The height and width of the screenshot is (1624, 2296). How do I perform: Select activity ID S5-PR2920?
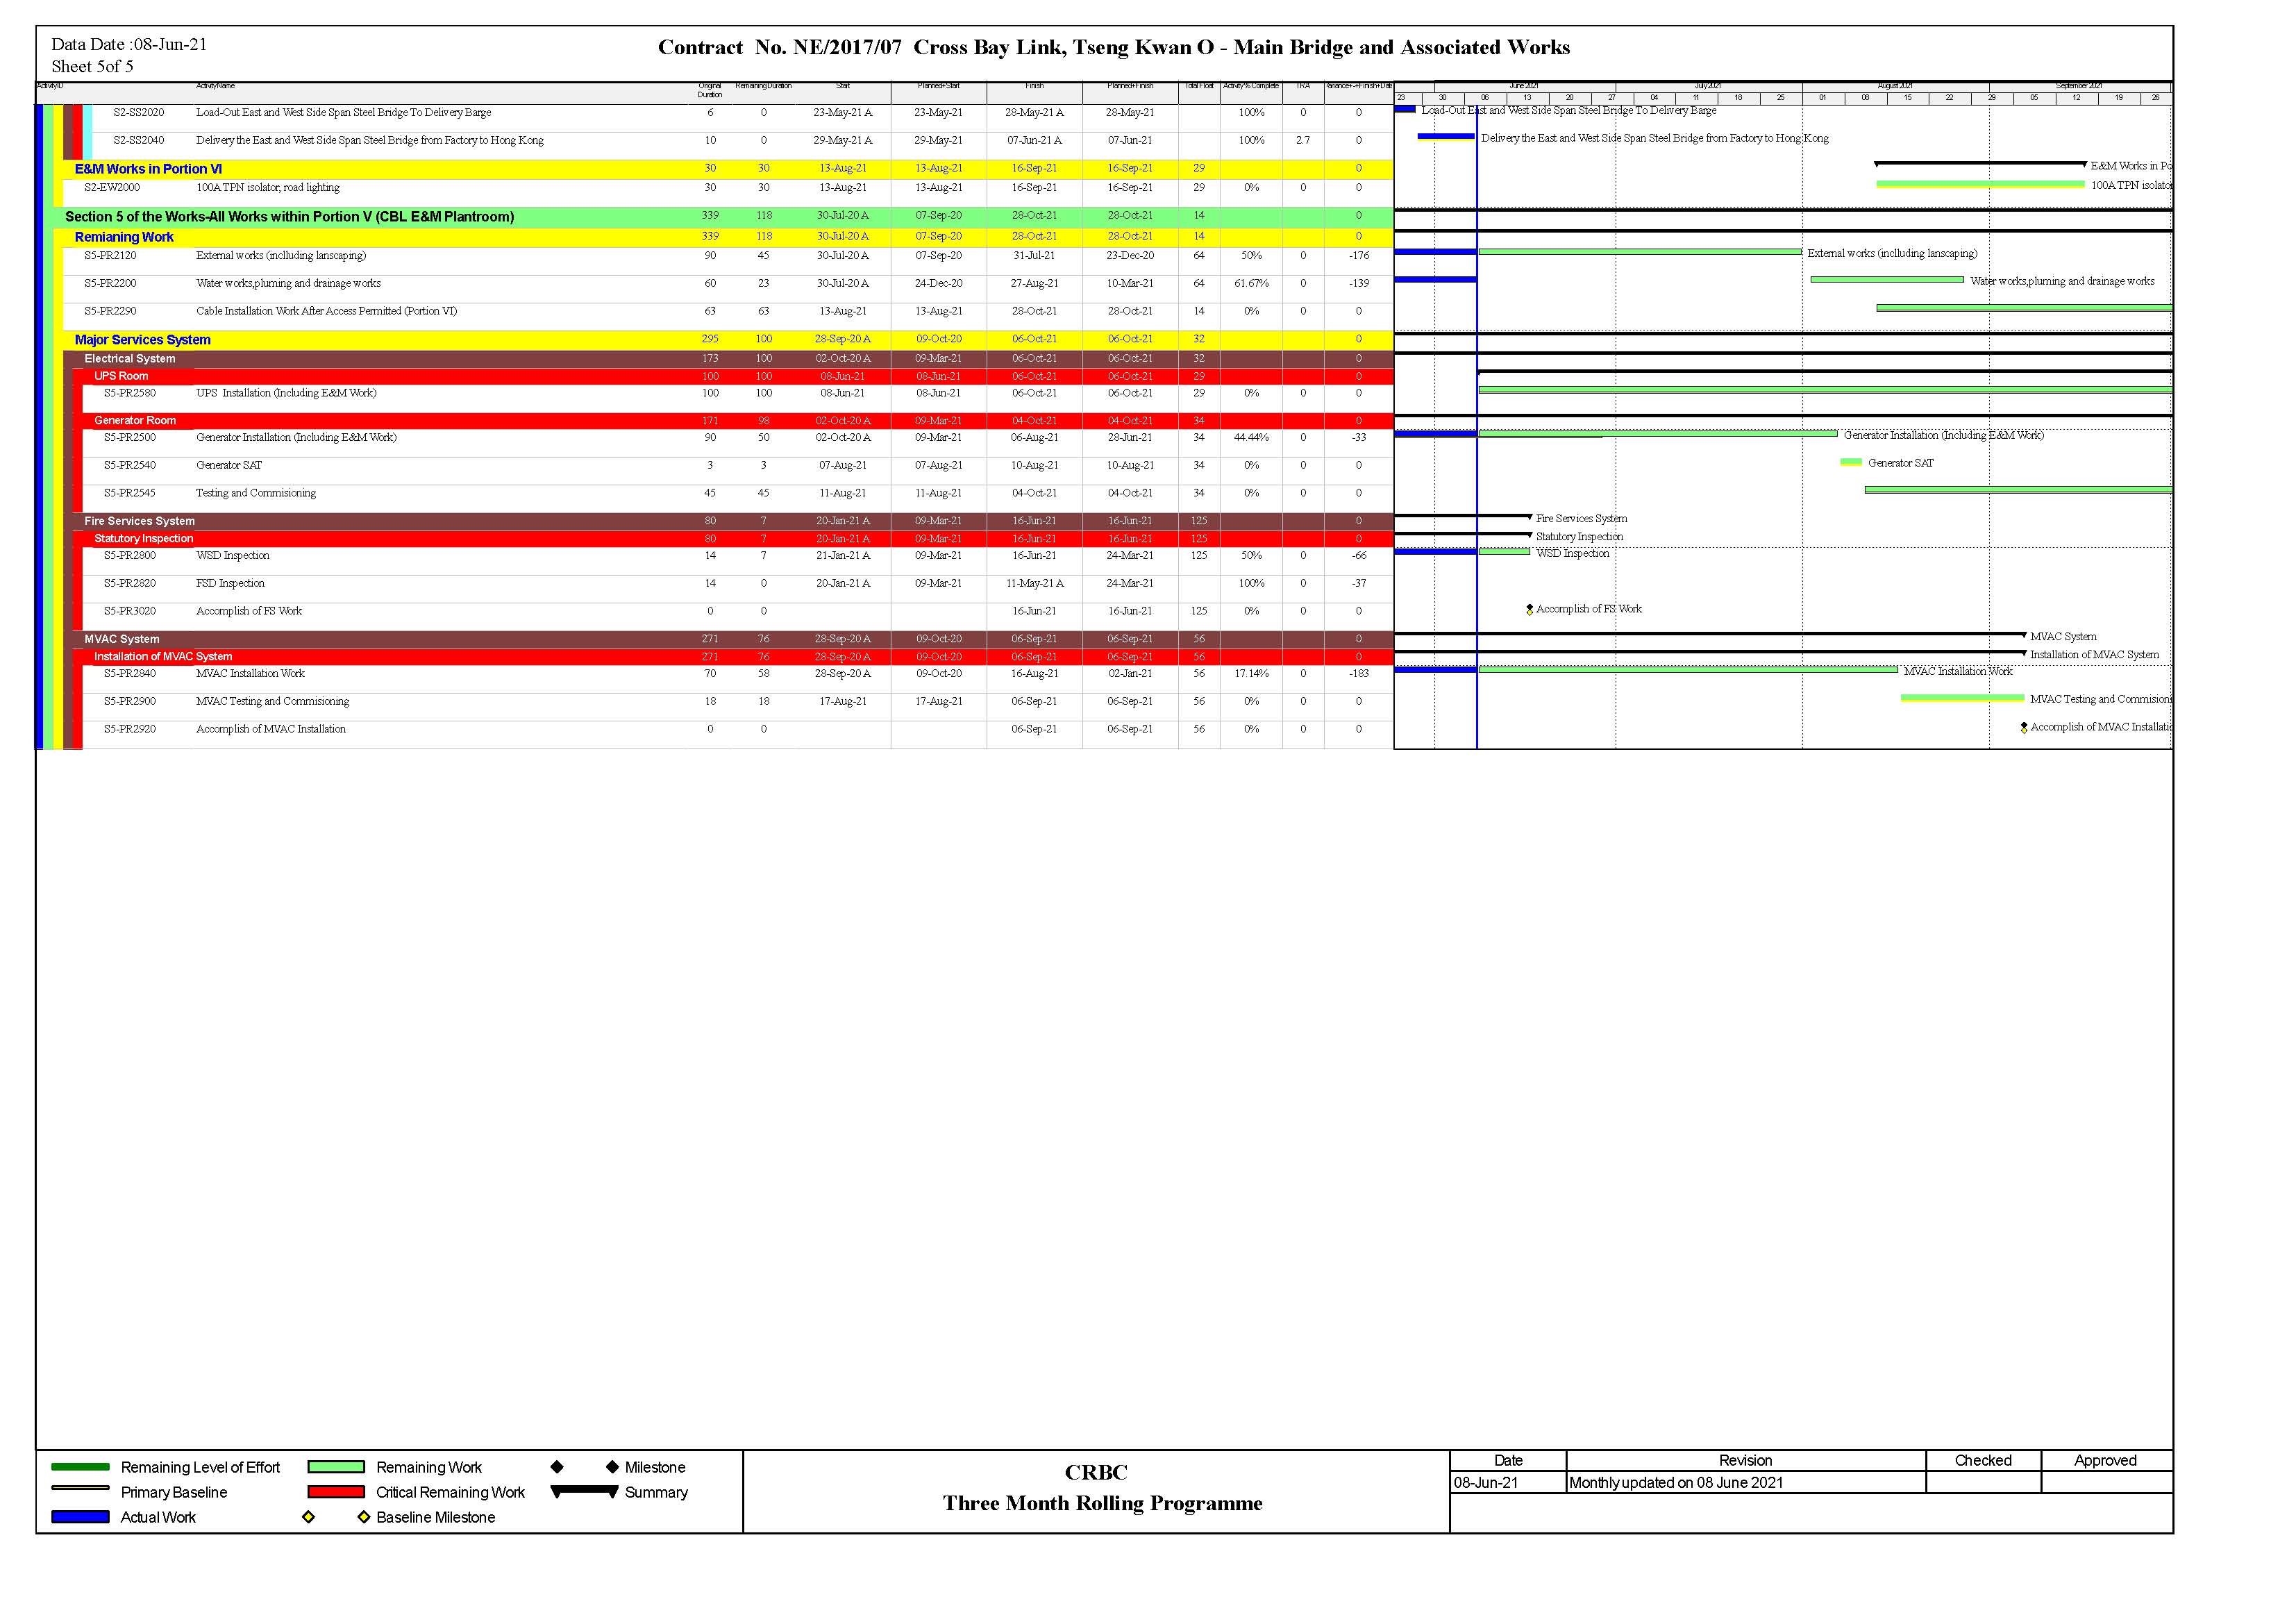[130, 730]
